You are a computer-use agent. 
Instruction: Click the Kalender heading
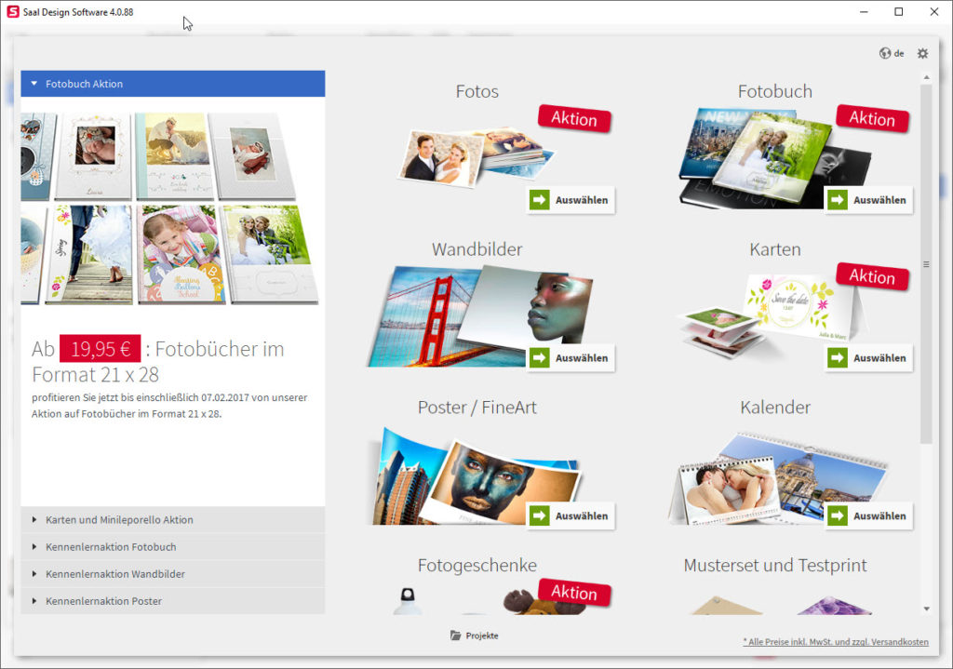click(x=775, y=408)
